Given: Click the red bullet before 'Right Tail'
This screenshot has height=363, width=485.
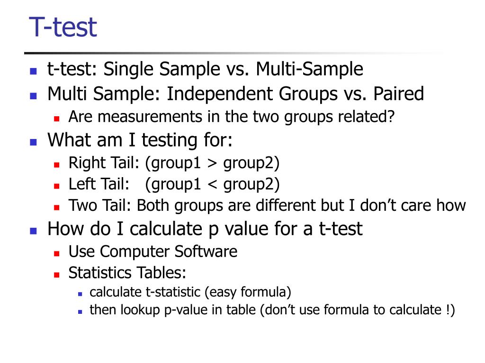Looking at the screenshot, I should pyautogui.click(x=56, y=165).
